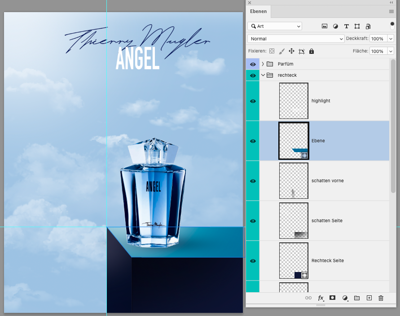
Task: Click the schatten Seite layer thumbnail
Action: point(294,221)
